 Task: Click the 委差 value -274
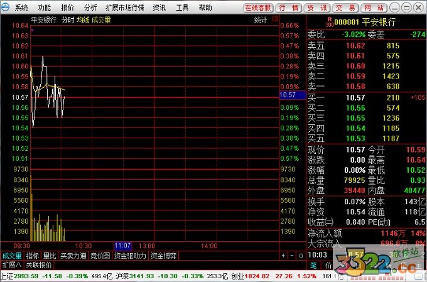click(x=418, y=35)
